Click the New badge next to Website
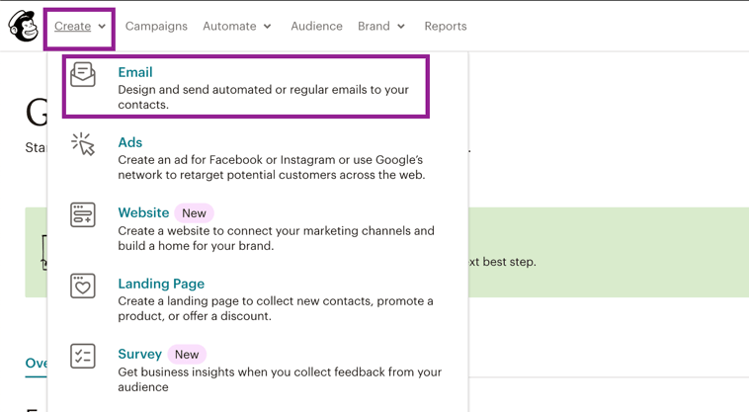This screenshot has height=412, width=749. click(x=194, y=213)
